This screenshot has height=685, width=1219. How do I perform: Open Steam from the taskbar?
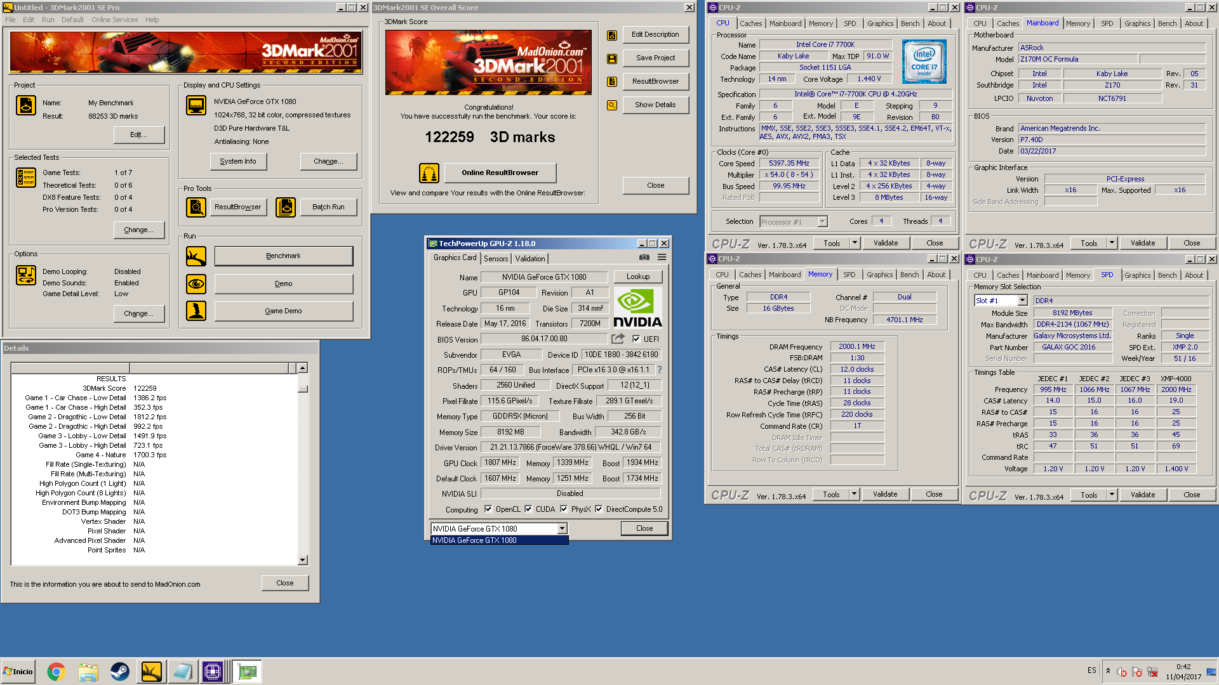coord(119,672)
